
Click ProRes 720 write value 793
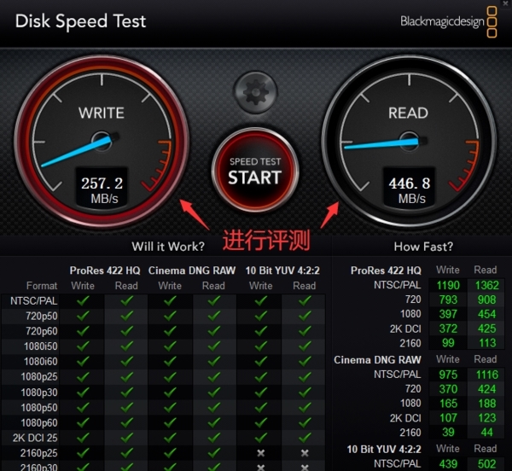pyautogui.click(x=448, y=300)
